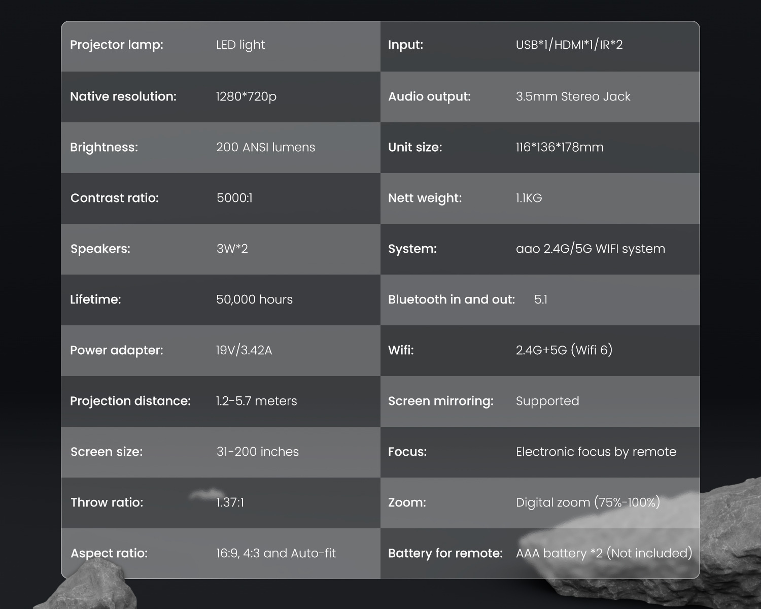This screenshot has height=609, width=761.
Task: Click the "16:9, 4:3 and Auto-fit" value
Action: click(x=276, y=553)
